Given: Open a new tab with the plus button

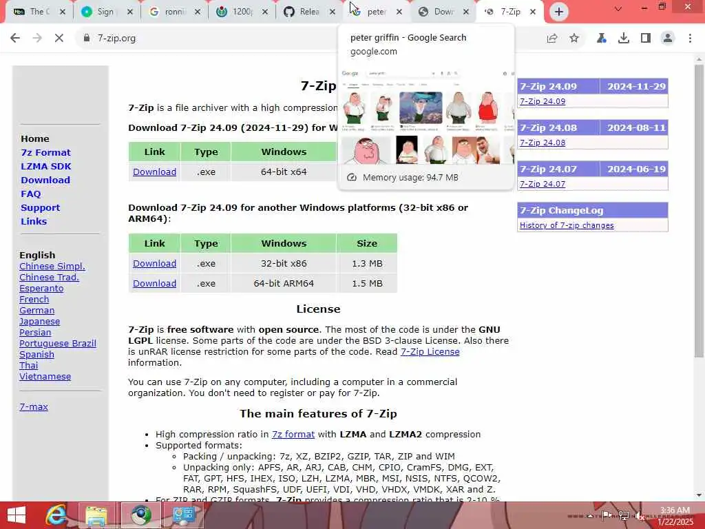Looking at the screenshot, I should 559,12.
